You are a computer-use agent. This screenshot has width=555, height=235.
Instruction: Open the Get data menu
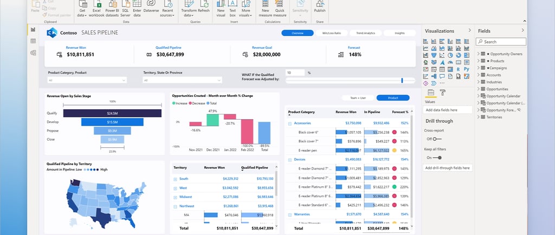(82, 9)
